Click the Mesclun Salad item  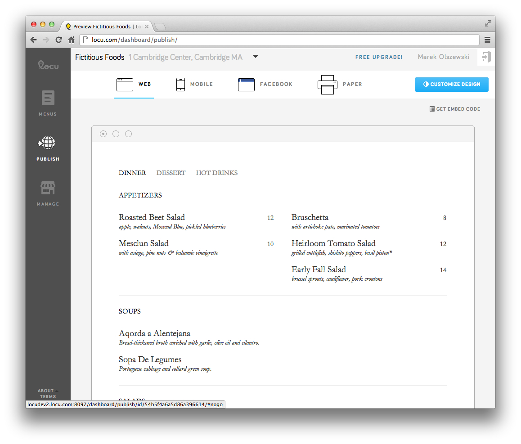coord(144,244)
